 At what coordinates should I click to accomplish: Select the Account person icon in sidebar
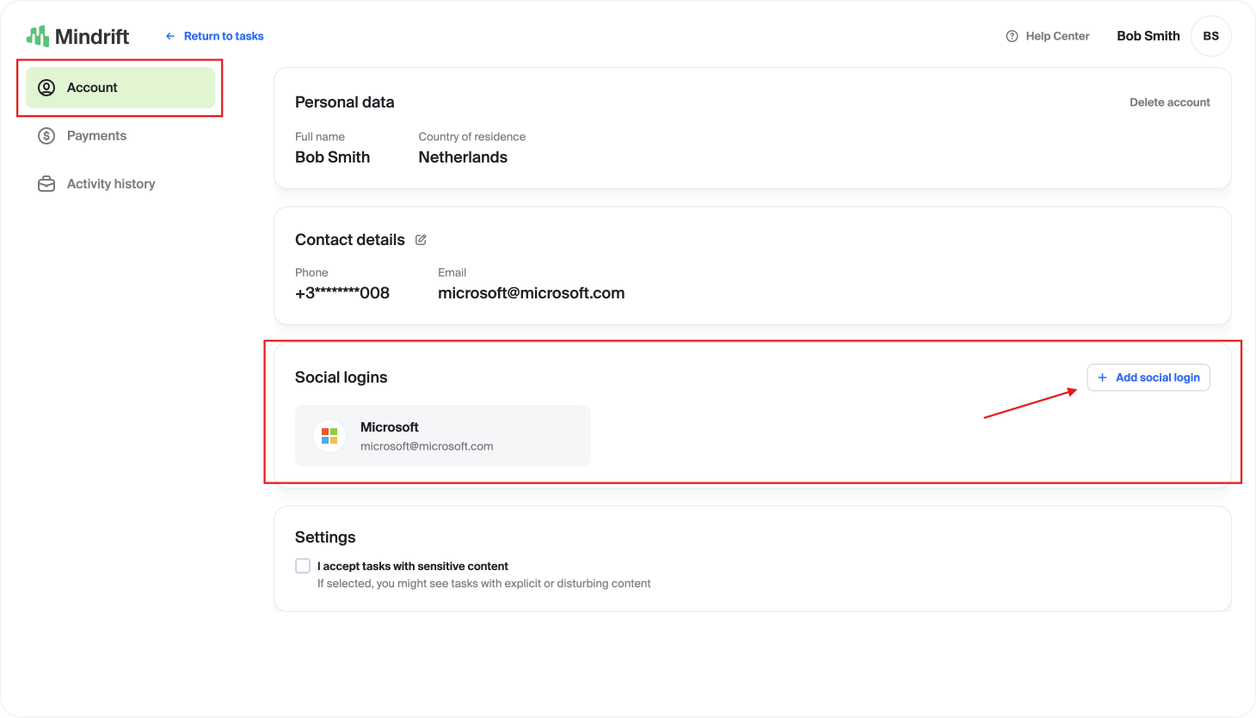[x=46, y=87]
